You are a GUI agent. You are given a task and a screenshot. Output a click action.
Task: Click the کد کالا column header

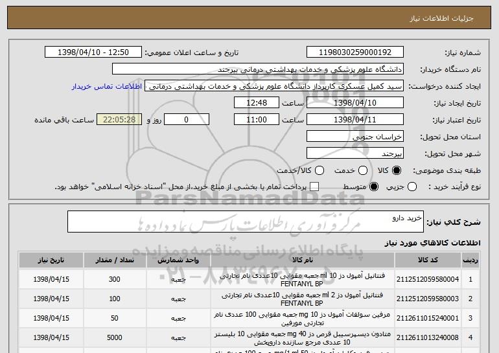[428, 260]
